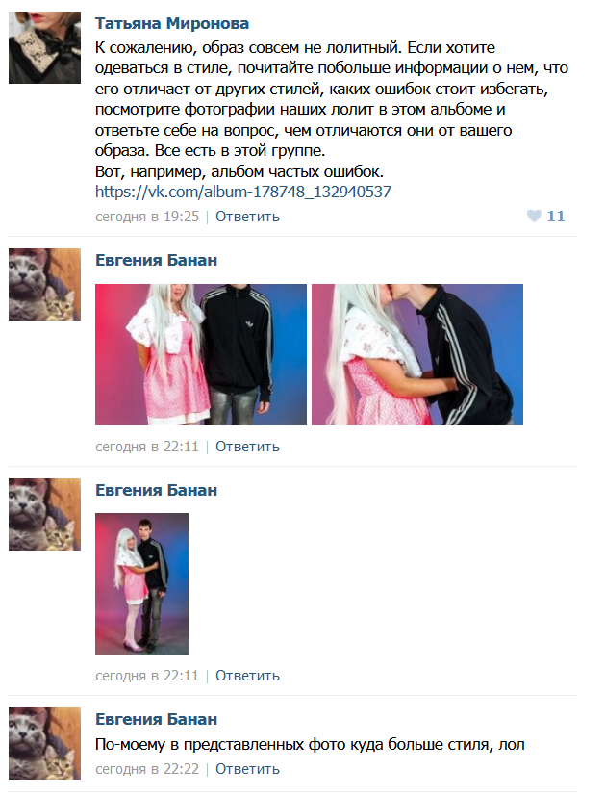
Task: View the photo of the couple standing side by side
Action: [x=201, y=354]
